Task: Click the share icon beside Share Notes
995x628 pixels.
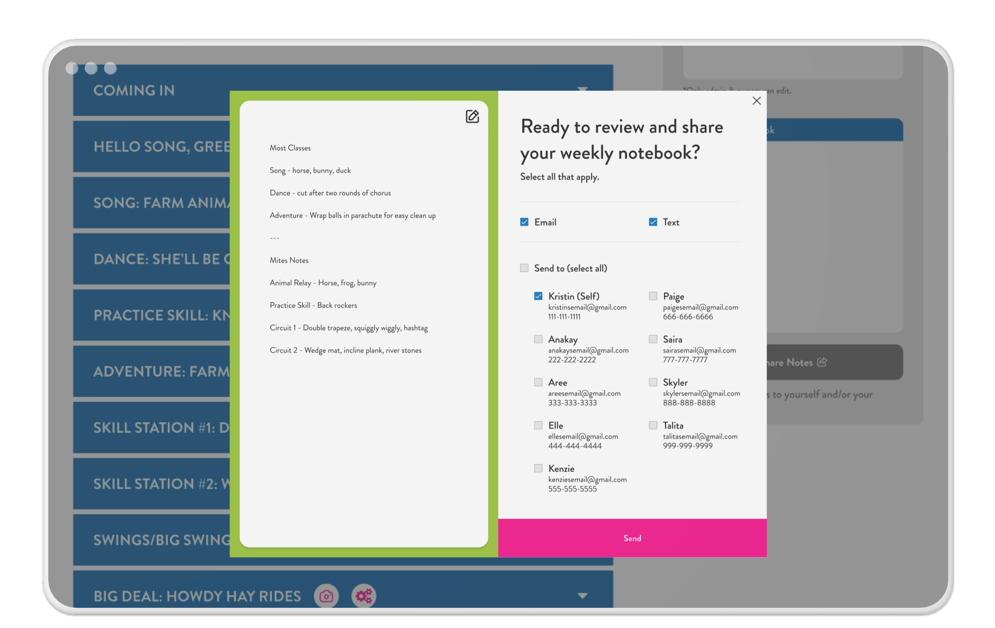Action: (822, 362)
